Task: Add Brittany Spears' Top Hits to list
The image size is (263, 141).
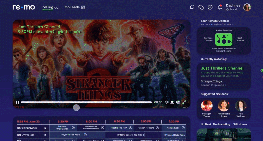Action: pos(145,135)
